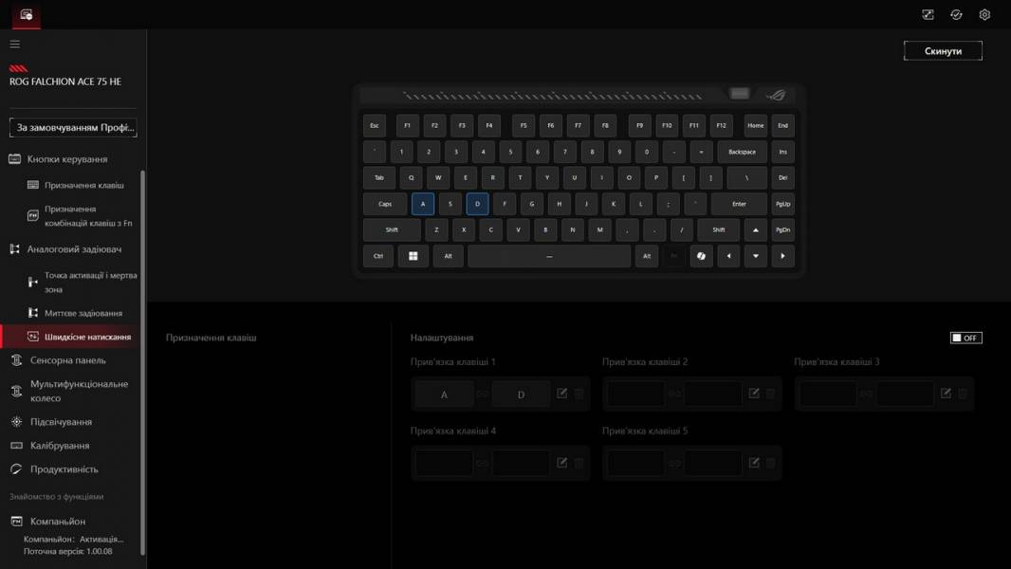Toggle the Швидкісне натискання OFF switch
The height and width of the screenshot is (569, 1011).
click(965, 338)
